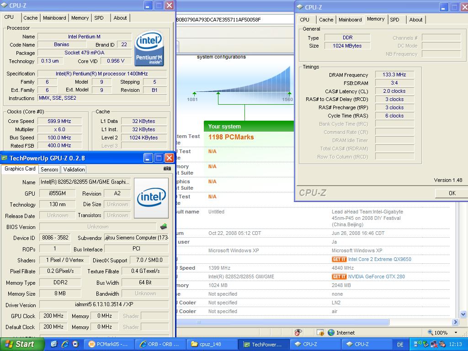
Task: Open Mainboard tab in right CPU-Z window
Action: [x=350, y=19]
